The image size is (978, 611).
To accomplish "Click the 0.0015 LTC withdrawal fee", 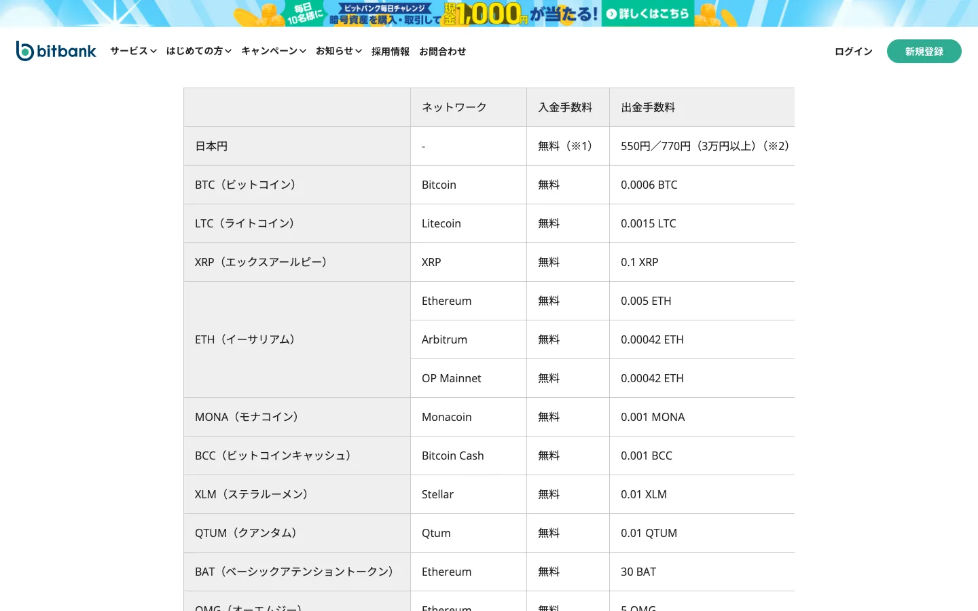I will (702, 223).
